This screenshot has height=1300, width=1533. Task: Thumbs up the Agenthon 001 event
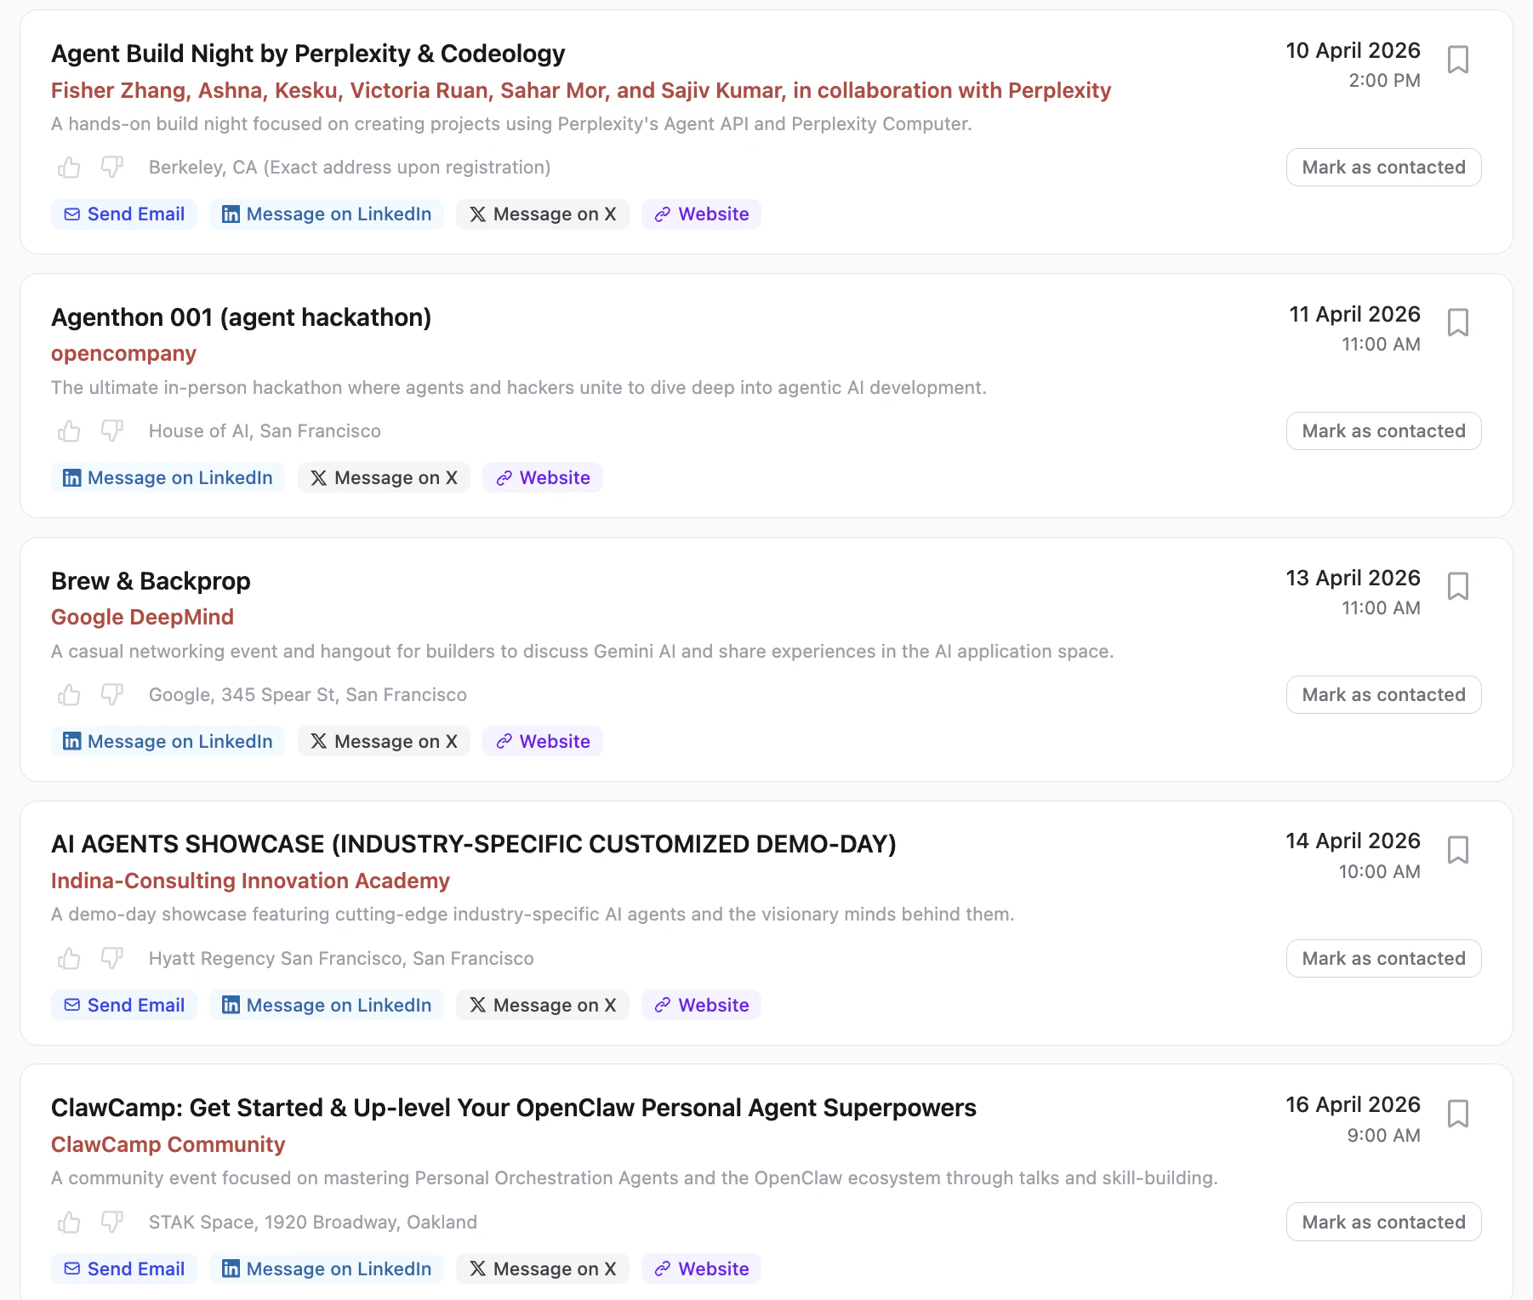pyautogui.click(x=69, y=430)
